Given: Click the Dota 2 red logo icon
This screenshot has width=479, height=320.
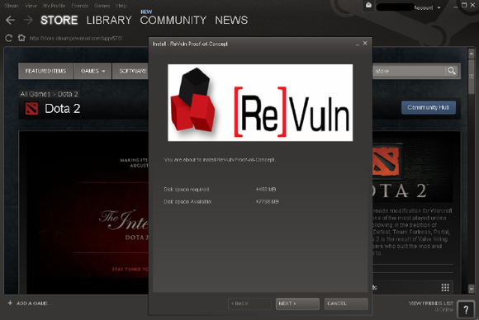Looking at the screenshot, I should (31, 109).
